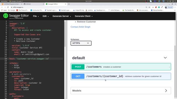Fold the description block at line 4
This screenshot has height=99, width=177.
click(x=8, y=28)
